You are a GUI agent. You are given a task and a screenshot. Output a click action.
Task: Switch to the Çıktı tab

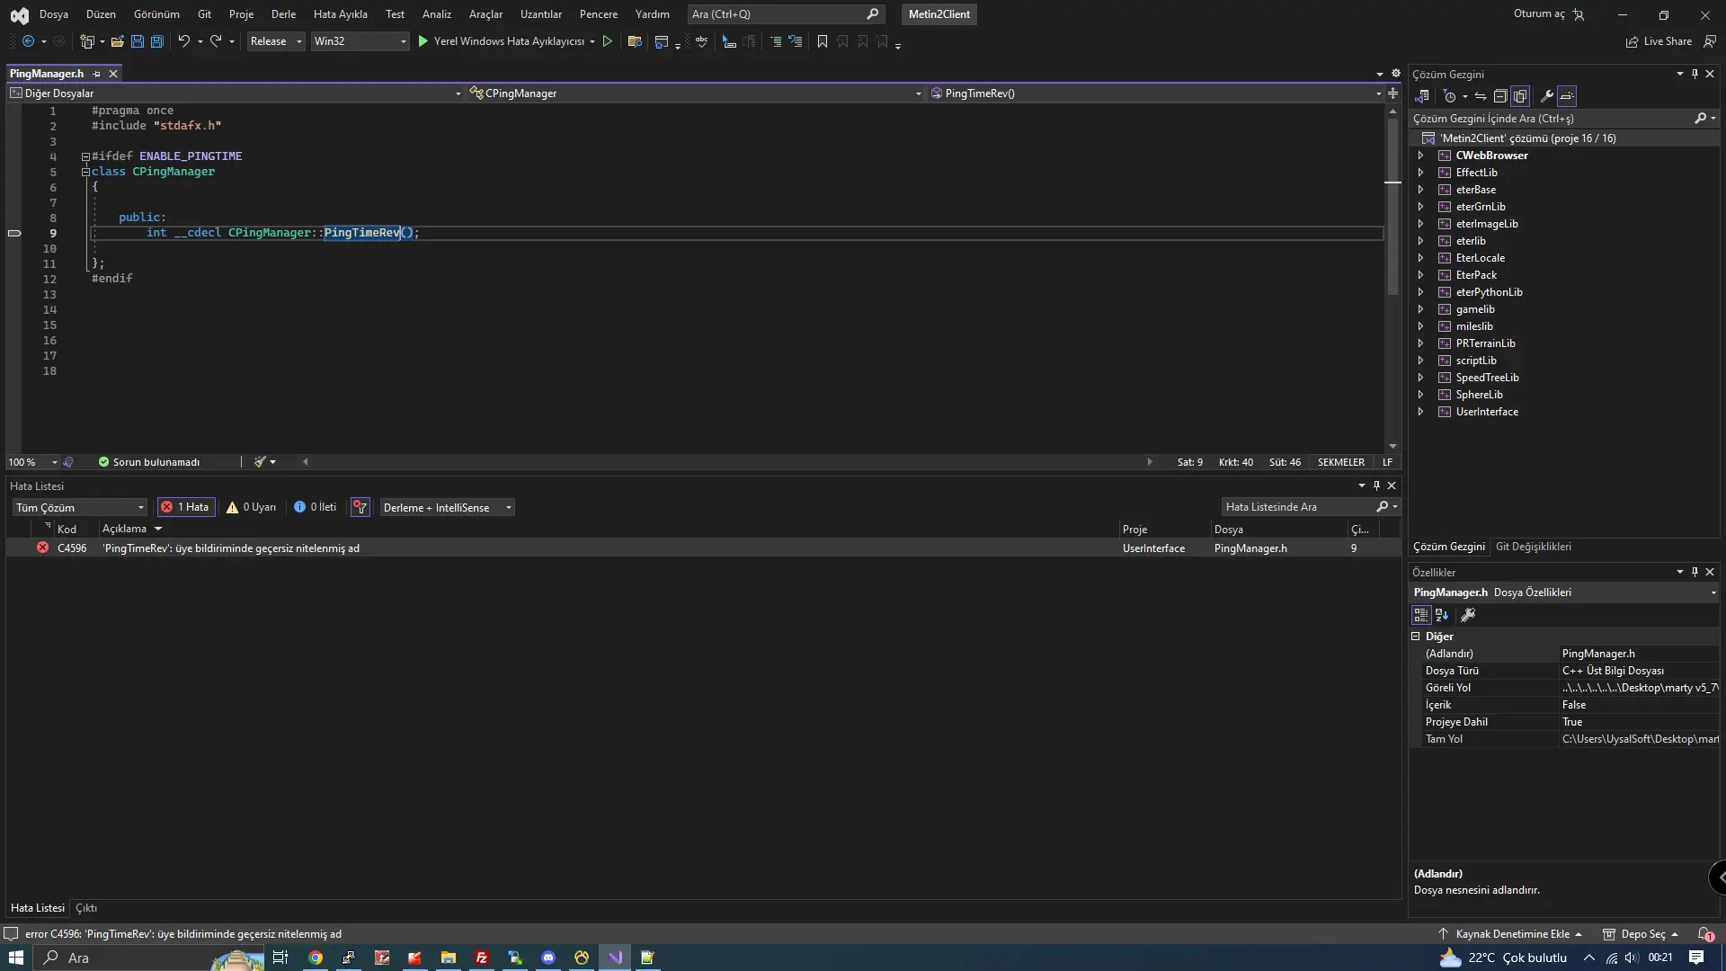(86, 908)
